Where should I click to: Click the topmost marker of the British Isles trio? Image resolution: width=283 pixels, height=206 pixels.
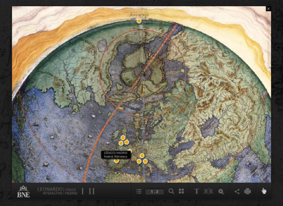coord(123,138)
